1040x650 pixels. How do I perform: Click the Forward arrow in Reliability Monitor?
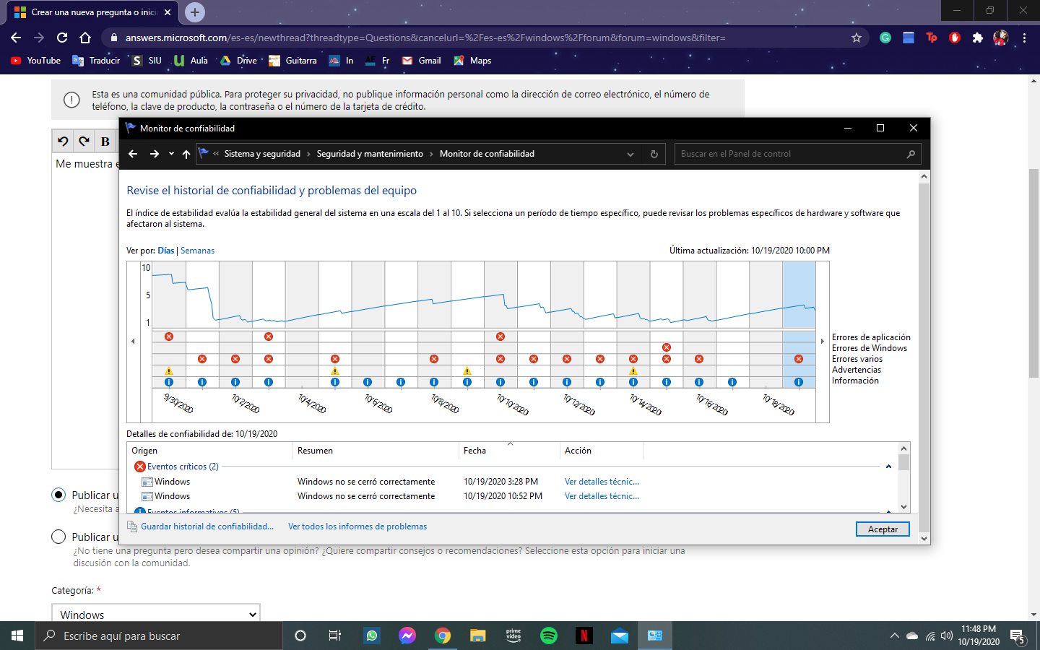coord(154,154)
